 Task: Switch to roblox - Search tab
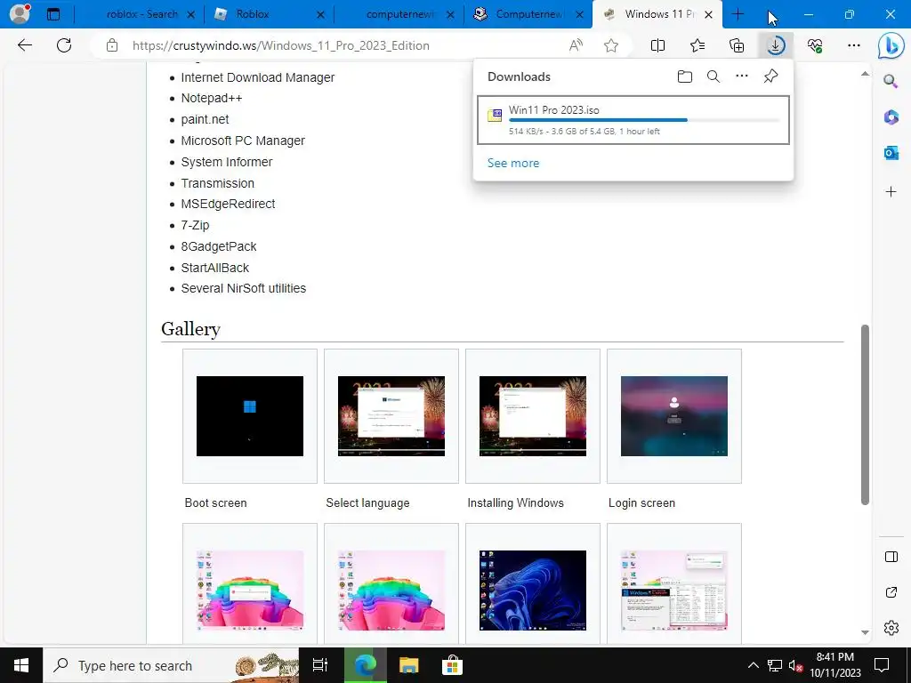(x=141, y=14)
